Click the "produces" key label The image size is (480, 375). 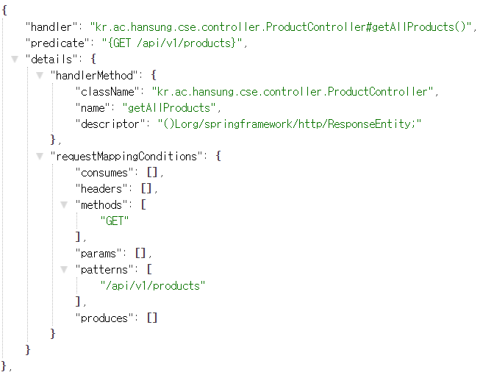pyautogui.click(x=104, y=318)
